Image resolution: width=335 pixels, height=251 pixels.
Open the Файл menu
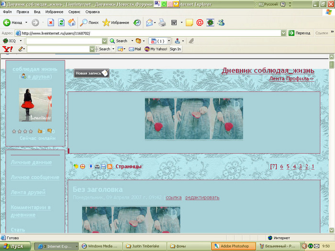click(7, 12)
